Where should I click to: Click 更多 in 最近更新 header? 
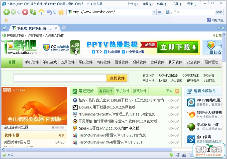point(169,91)
